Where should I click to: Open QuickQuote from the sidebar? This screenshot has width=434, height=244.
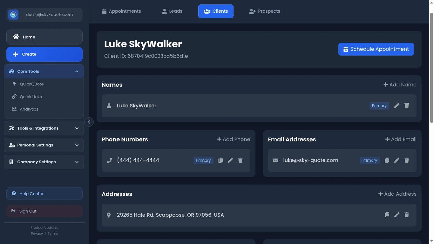click(x=31, y=84)
